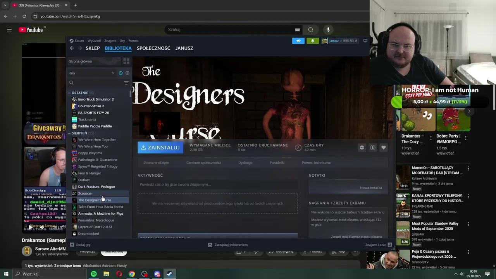This screenshot has height=279, width=496.
Task: Open Dyskusje link
Action: pos(245,163)
